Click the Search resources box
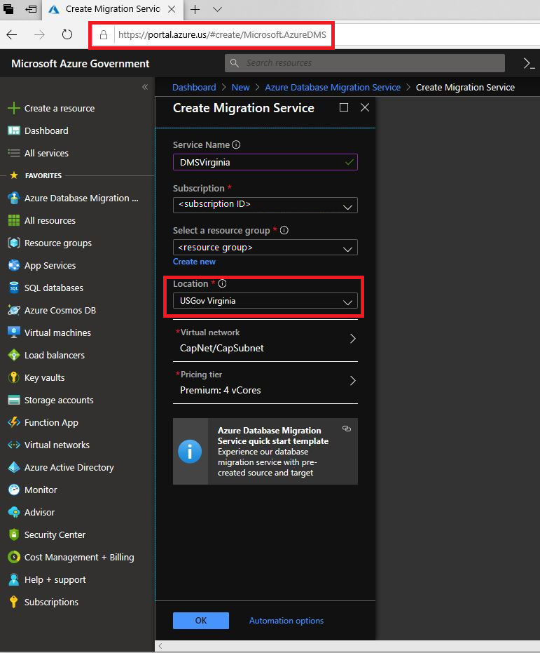 (365, 63)
